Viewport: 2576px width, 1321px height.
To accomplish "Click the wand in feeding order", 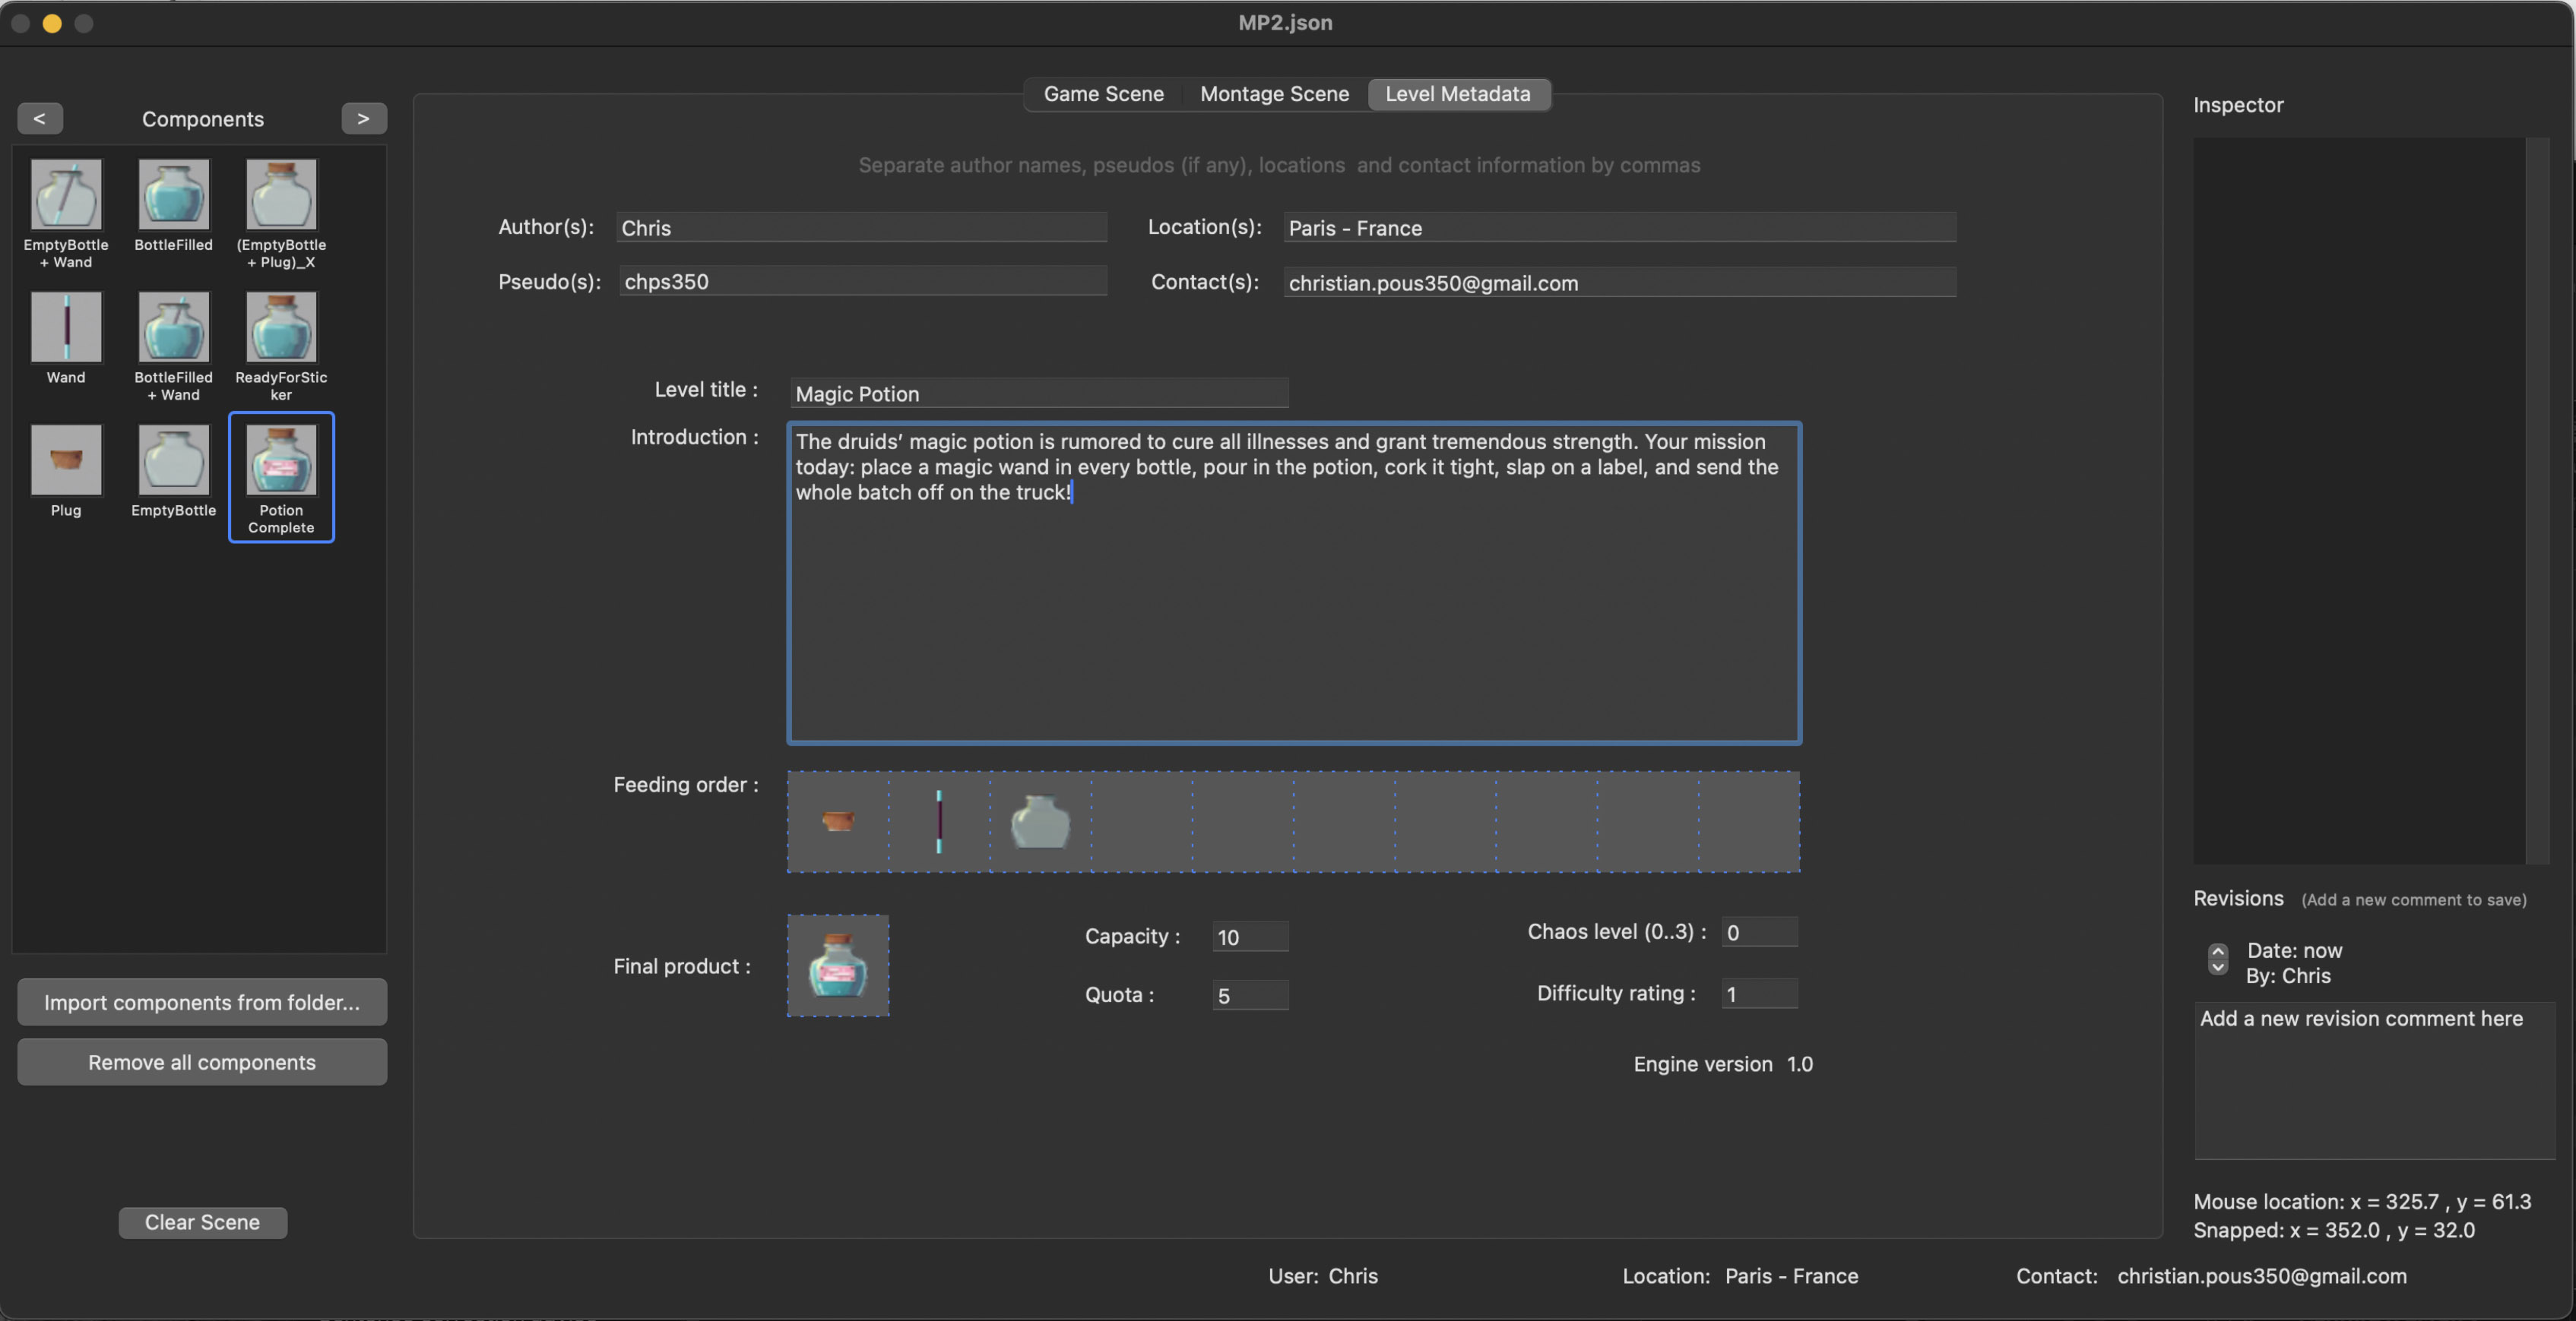I will 938,821.
